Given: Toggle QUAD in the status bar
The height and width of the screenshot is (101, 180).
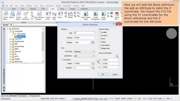Looking at the screenshot, I should pos(160,98).
